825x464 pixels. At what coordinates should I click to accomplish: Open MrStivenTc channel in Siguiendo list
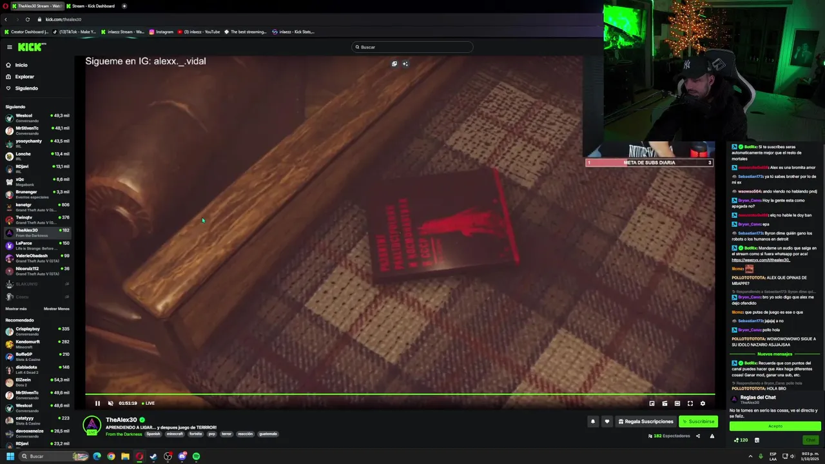(37, 130)
